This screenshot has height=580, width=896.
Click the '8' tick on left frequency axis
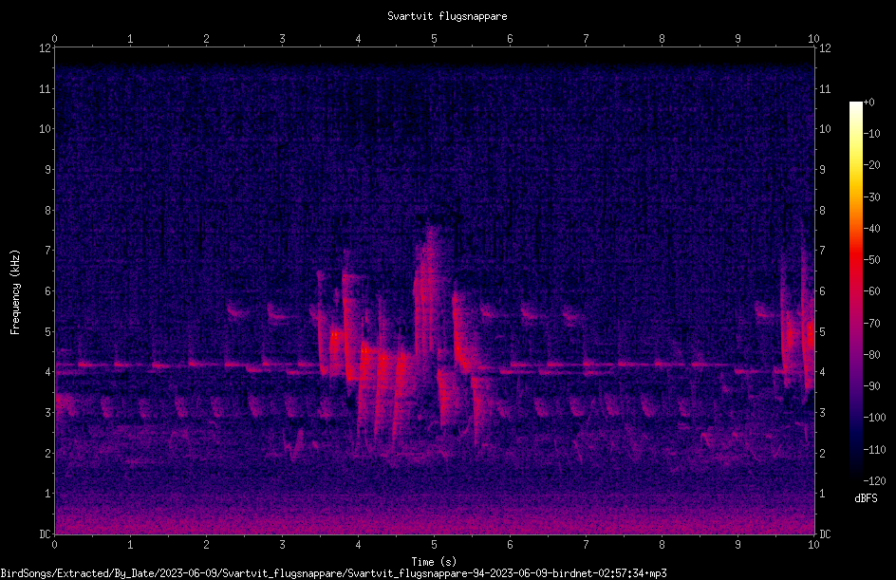pos(47,211)
